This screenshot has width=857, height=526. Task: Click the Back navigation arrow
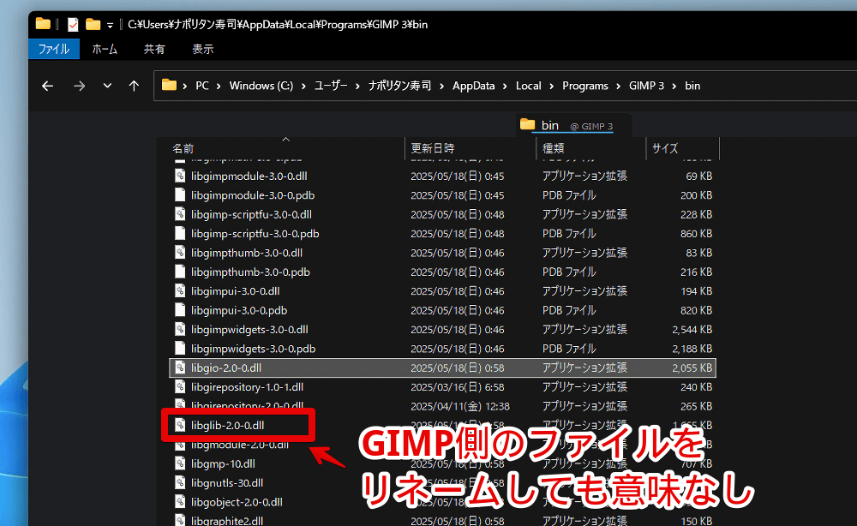(x=47, y=86)
